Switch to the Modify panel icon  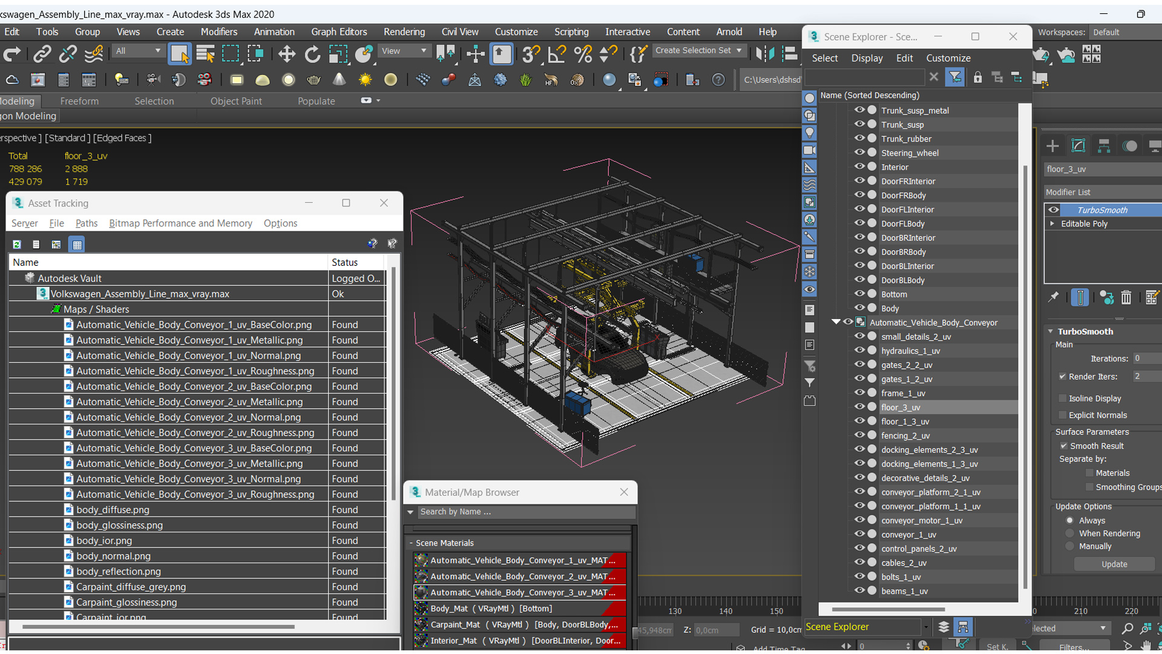(1078, 146)
